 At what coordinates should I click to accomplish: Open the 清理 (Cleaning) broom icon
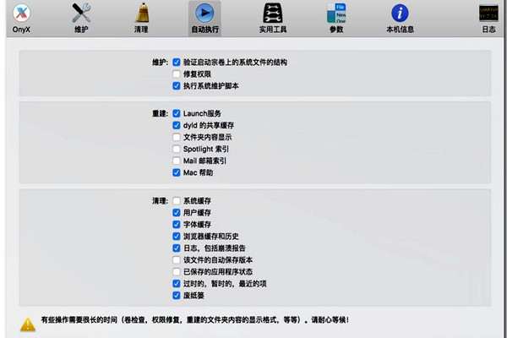142,14
